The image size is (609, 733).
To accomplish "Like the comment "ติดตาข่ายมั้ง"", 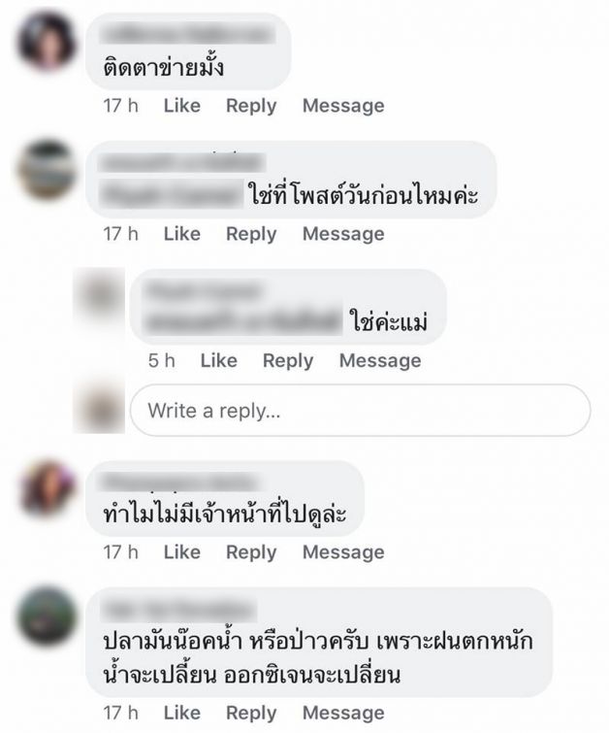I will (181, 106).
